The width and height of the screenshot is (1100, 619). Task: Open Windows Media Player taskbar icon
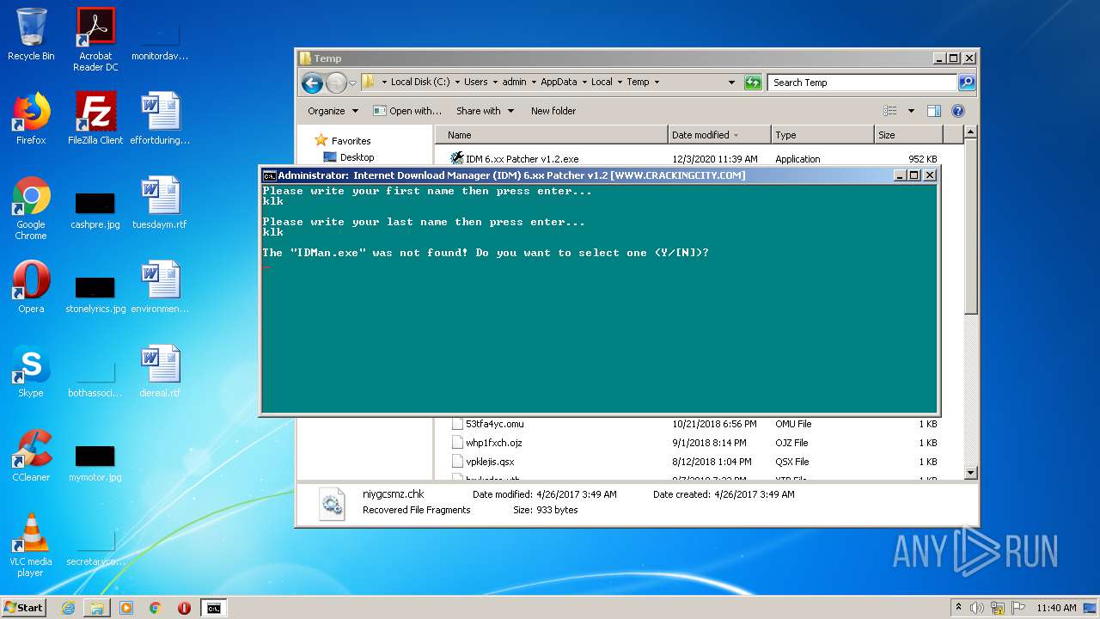(x=126, y=608)
